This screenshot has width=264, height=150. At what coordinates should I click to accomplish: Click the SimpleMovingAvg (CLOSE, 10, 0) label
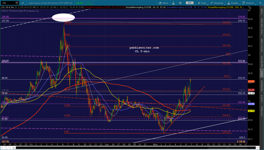[x=101, y=7]
